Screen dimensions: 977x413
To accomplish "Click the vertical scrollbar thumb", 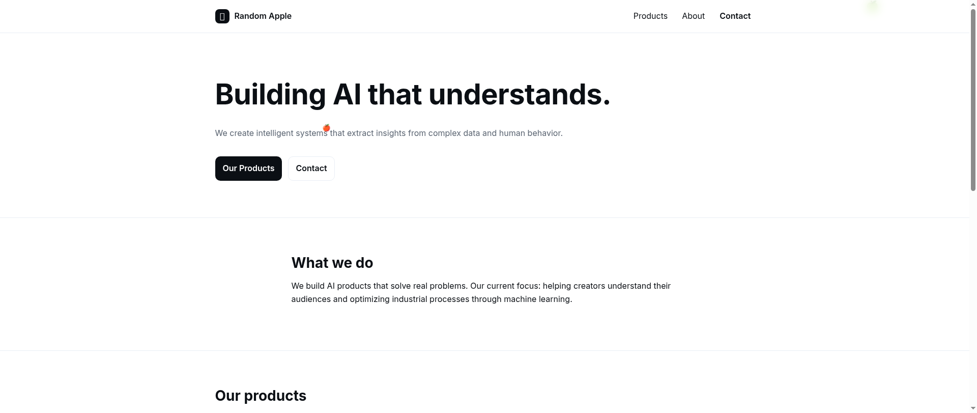I will tap(973, 99).
